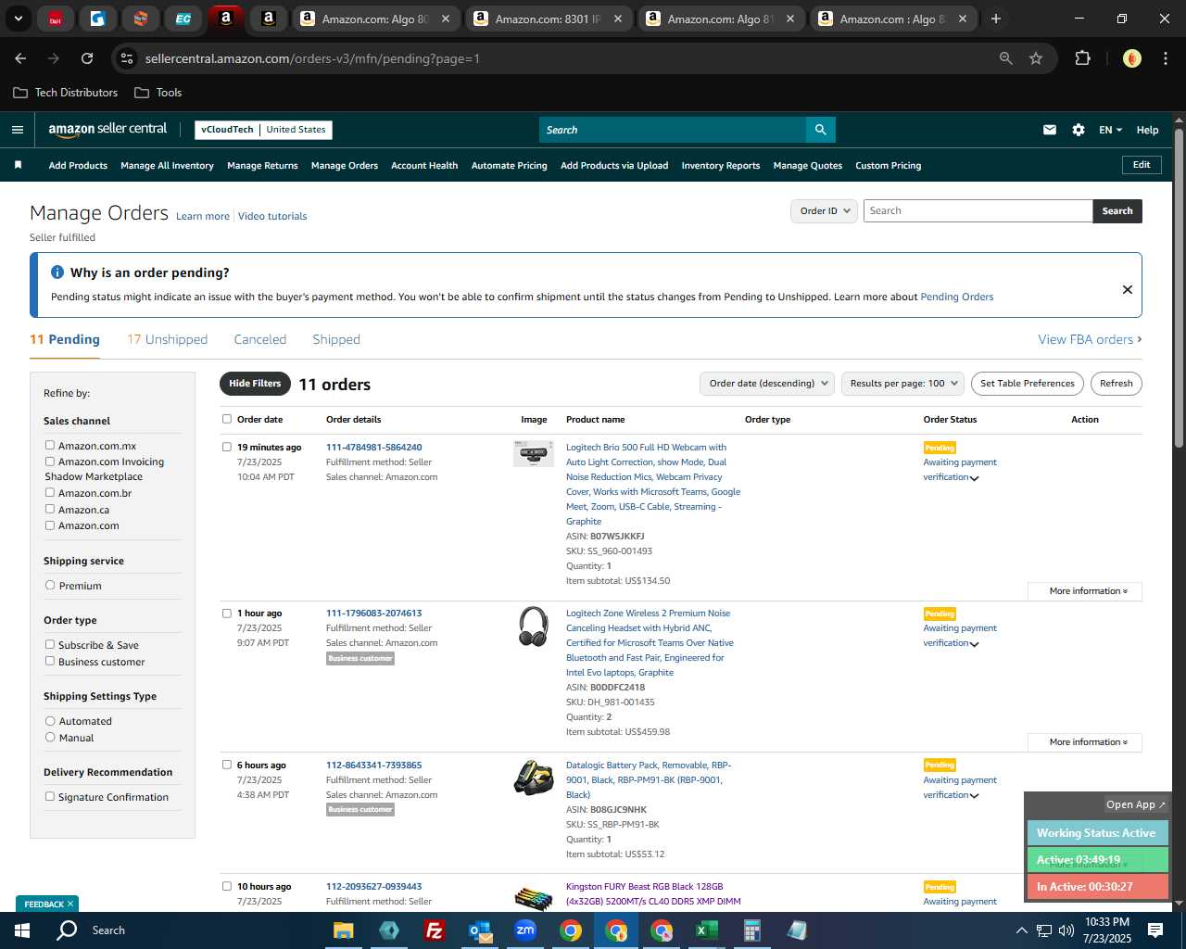Viewport: 1186px width, 949px height.
Task: Bookmark this page with the star icon
Action: pos(1036,58)
